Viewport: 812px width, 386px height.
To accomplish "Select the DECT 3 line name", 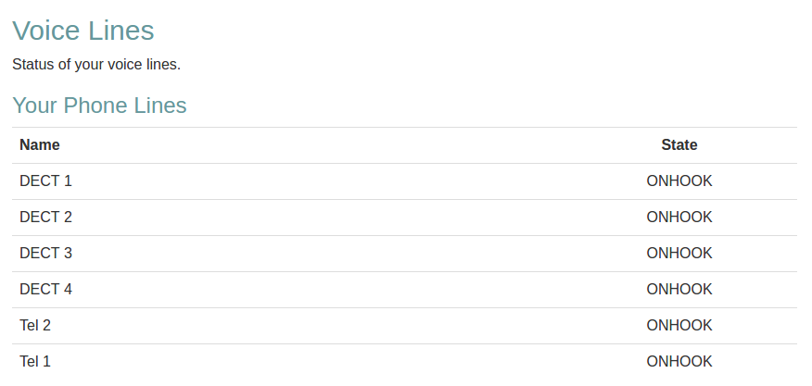I will (45, 253).
